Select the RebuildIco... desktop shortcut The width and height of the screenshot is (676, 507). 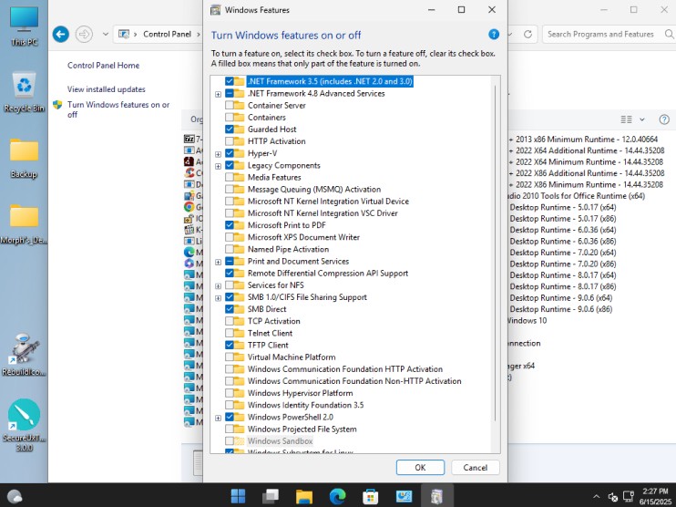24,355
